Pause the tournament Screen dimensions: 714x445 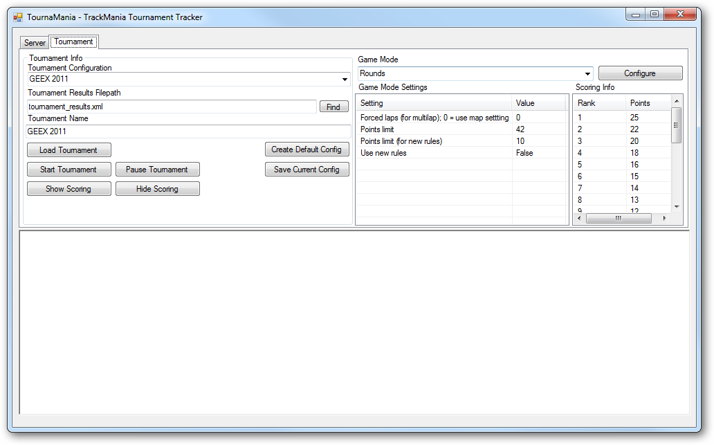[157, 170]
